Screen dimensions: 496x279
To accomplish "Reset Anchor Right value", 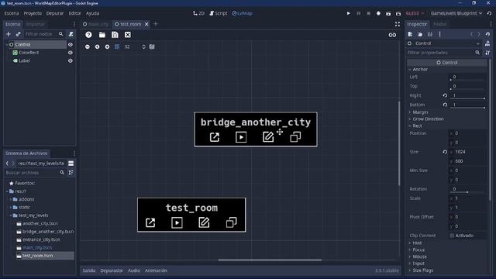I will [445, 95].
